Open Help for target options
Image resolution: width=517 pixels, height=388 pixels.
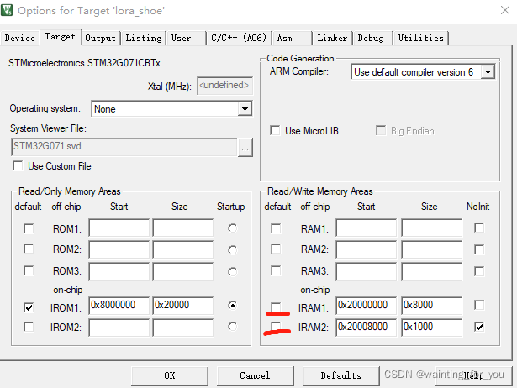(474, 375)
